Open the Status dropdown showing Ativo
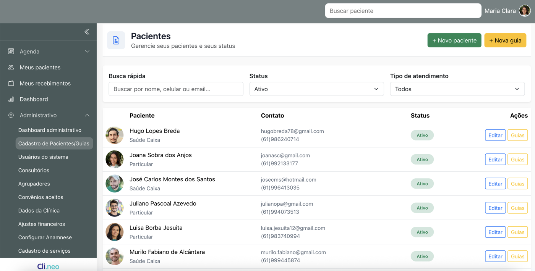 coord(316,89)
